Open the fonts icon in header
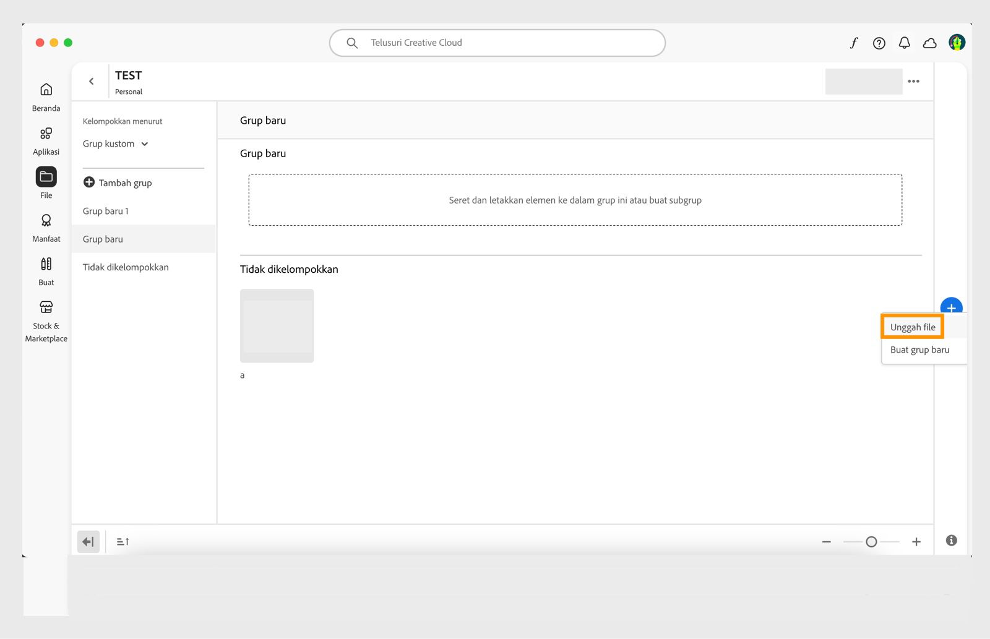This screenshot has width=990, height=639. (854, 43)
